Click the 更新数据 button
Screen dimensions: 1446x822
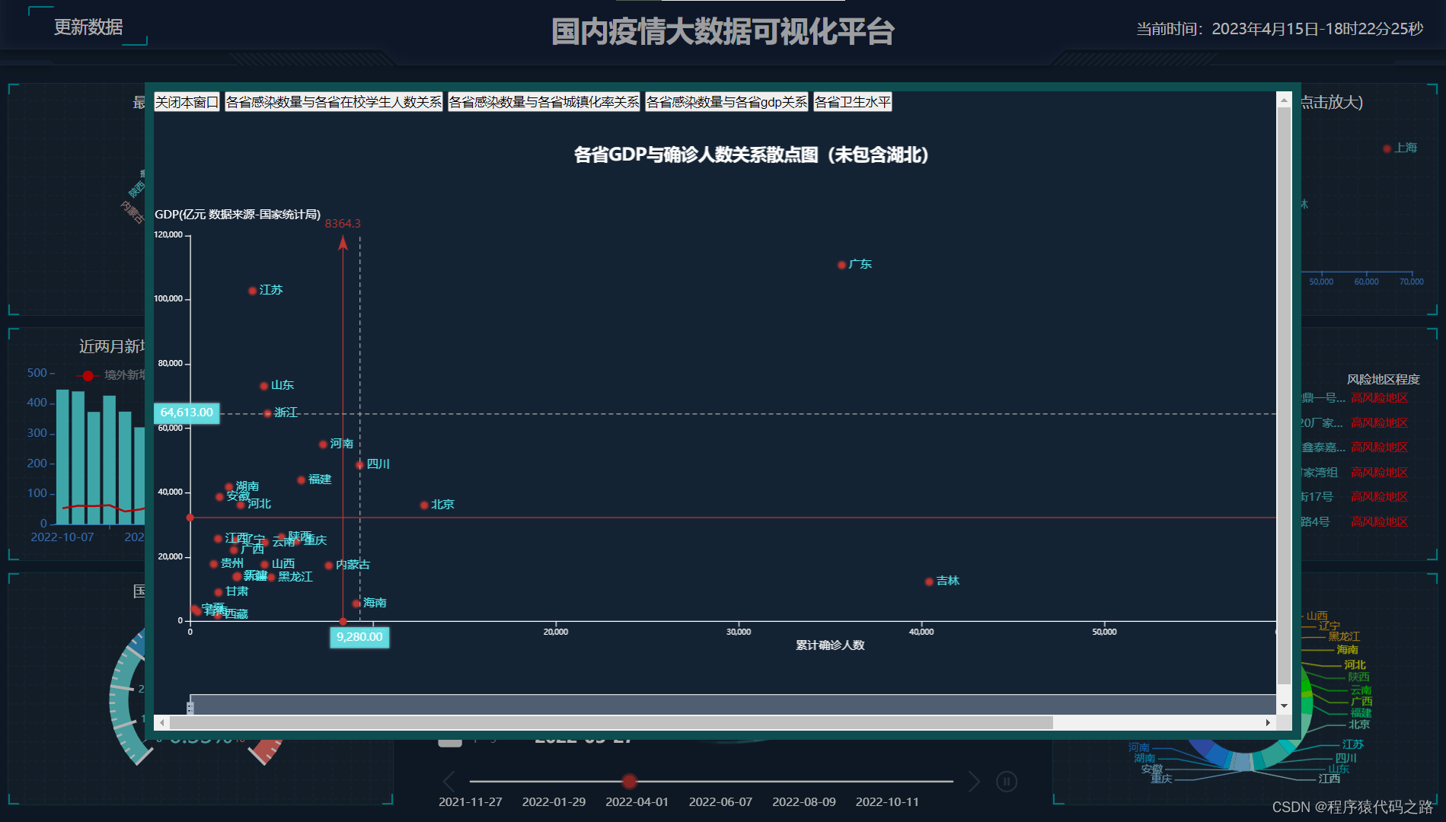coord(88,27)
